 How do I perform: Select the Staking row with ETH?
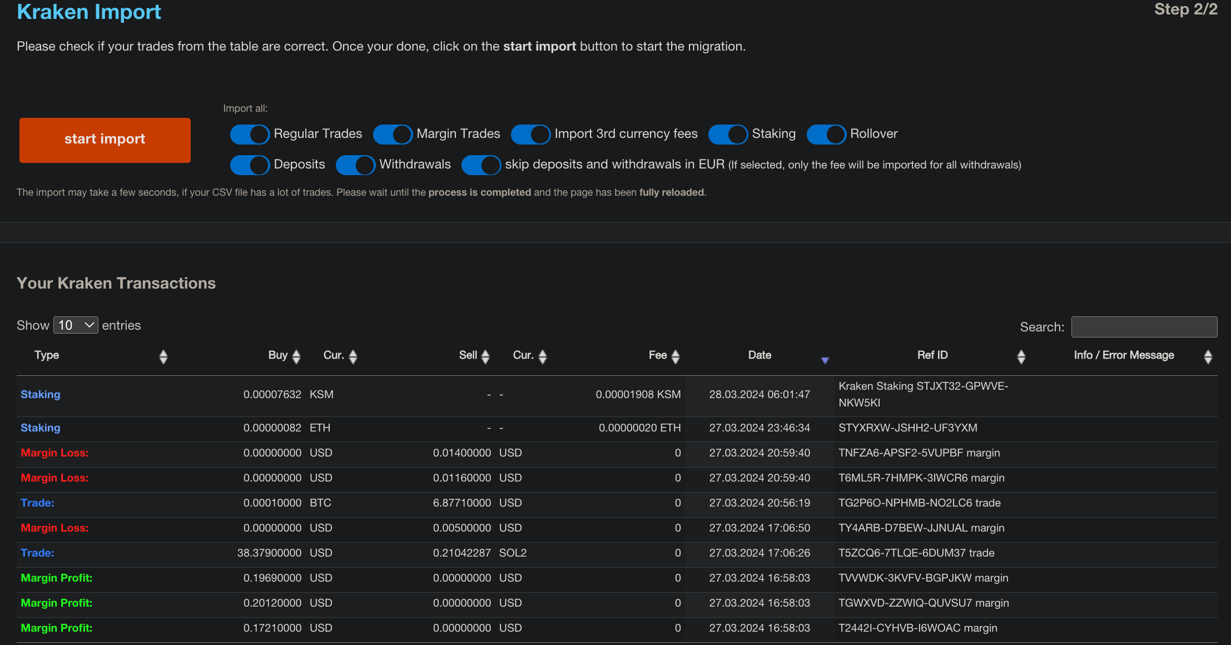pyautogui.click(x=617, y=429)
